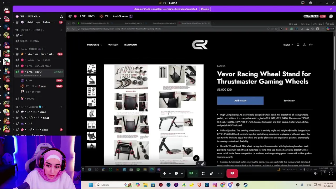Join Live Lubna voice channel
336x189 pixels.
click(39, 60)
